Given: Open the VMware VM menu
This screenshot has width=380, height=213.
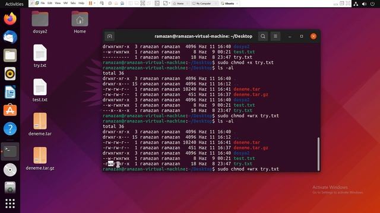Looking at the screenshot, I should click(x=65, y=4).
